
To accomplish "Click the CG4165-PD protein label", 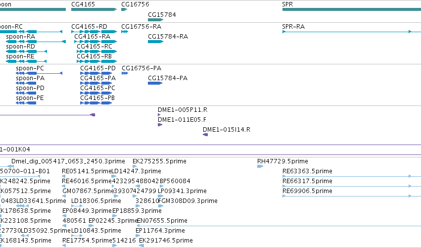I will click(98, 68).
